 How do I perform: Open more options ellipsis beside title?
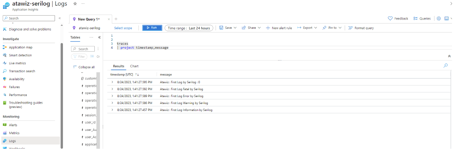[83, 4]
